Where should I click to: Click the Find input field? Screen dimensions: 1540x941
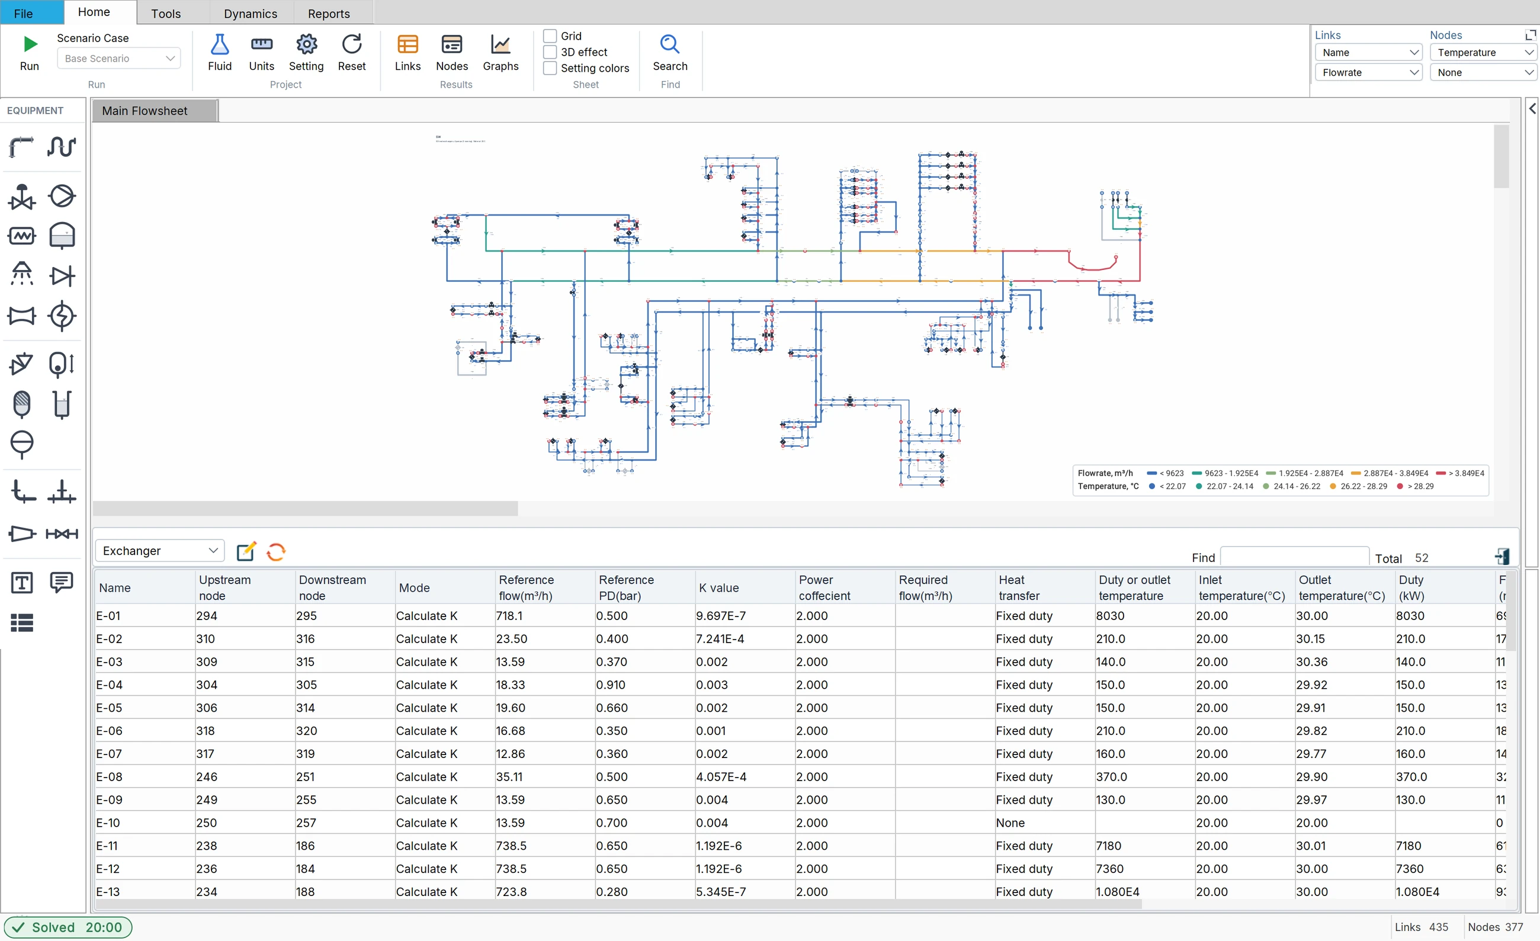pos(1294,556)
